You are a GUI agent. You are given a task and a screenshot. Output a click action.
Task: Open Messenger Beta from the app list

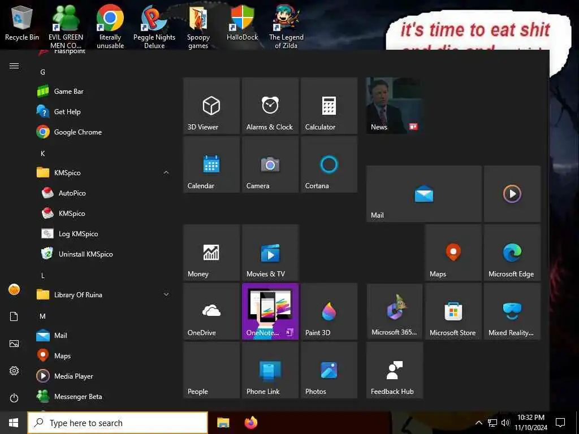click(x=103, y=396)
